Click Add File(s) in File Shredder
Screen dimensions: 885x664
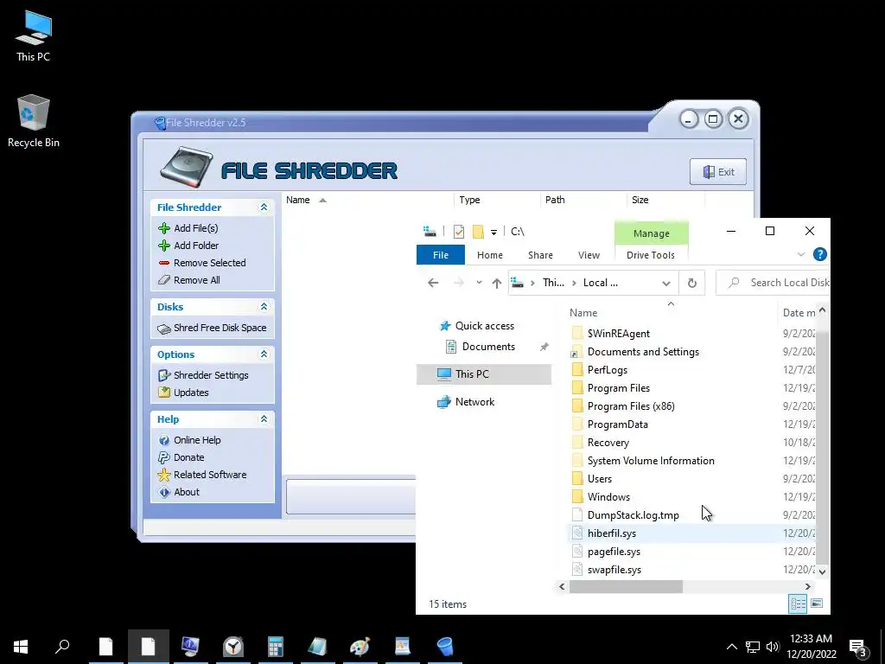tap(195, 228)
